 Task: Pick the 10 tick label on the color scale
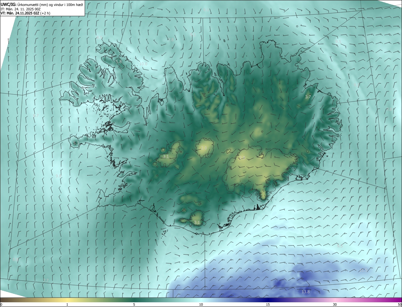point(201,305)
